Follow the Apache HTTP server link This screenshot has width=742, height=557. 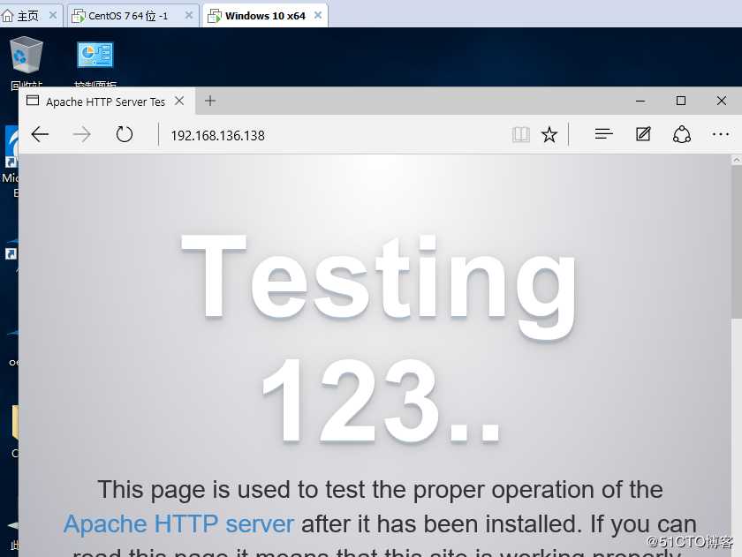click(x=178, y=524)
